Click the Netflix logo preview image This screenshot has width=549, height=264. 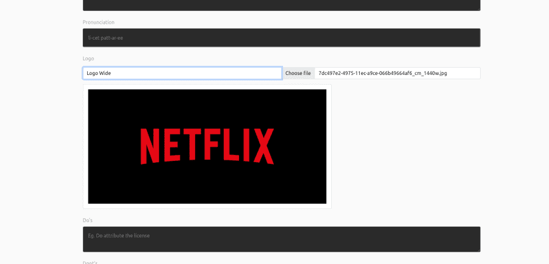tap(207, 146)
